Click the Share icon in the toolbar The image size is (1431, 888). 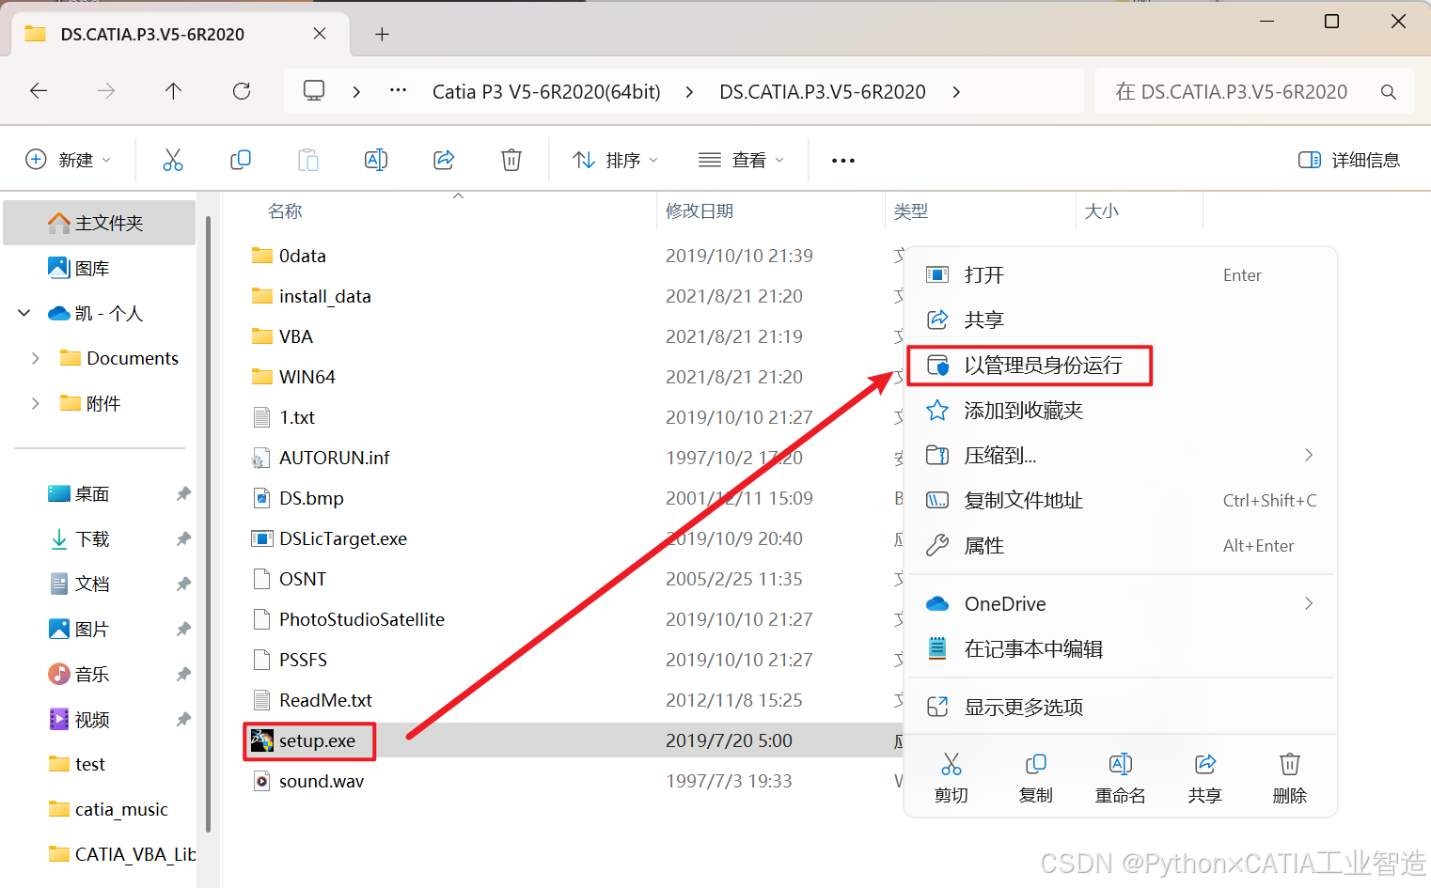pos(444,160)
